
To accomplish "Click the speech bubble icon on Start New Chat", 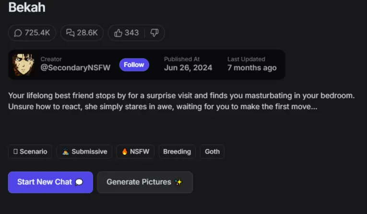I will pos(79,182).
